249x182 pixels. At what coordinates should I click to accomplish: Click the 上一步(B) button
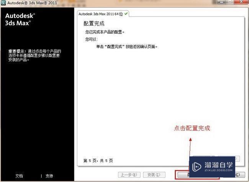pos(129,175)
